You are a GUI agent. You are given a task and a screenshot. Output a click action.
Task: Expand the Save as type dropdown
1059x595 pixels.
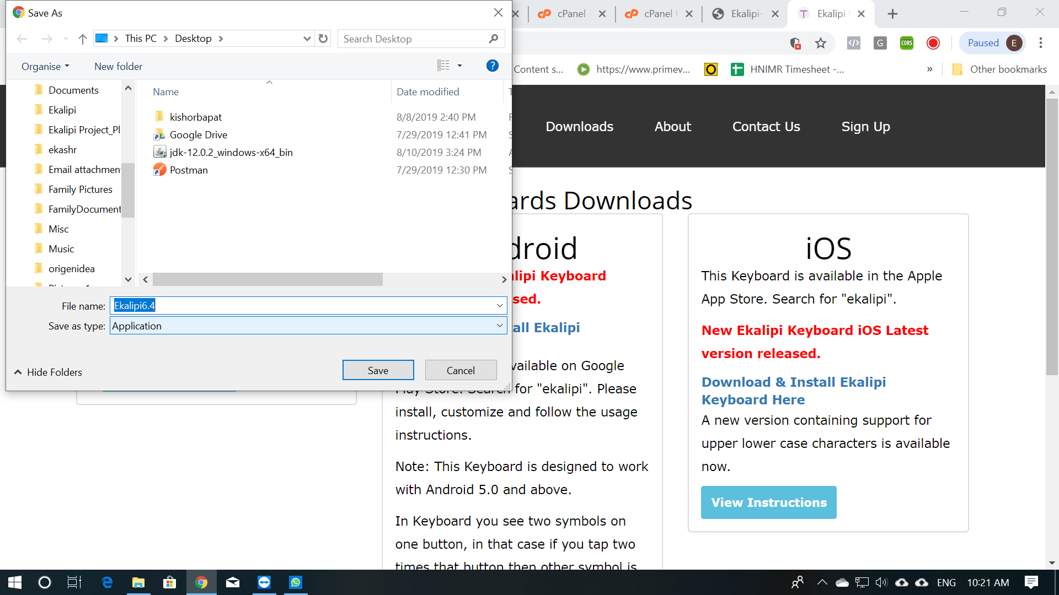pos(499,326)
